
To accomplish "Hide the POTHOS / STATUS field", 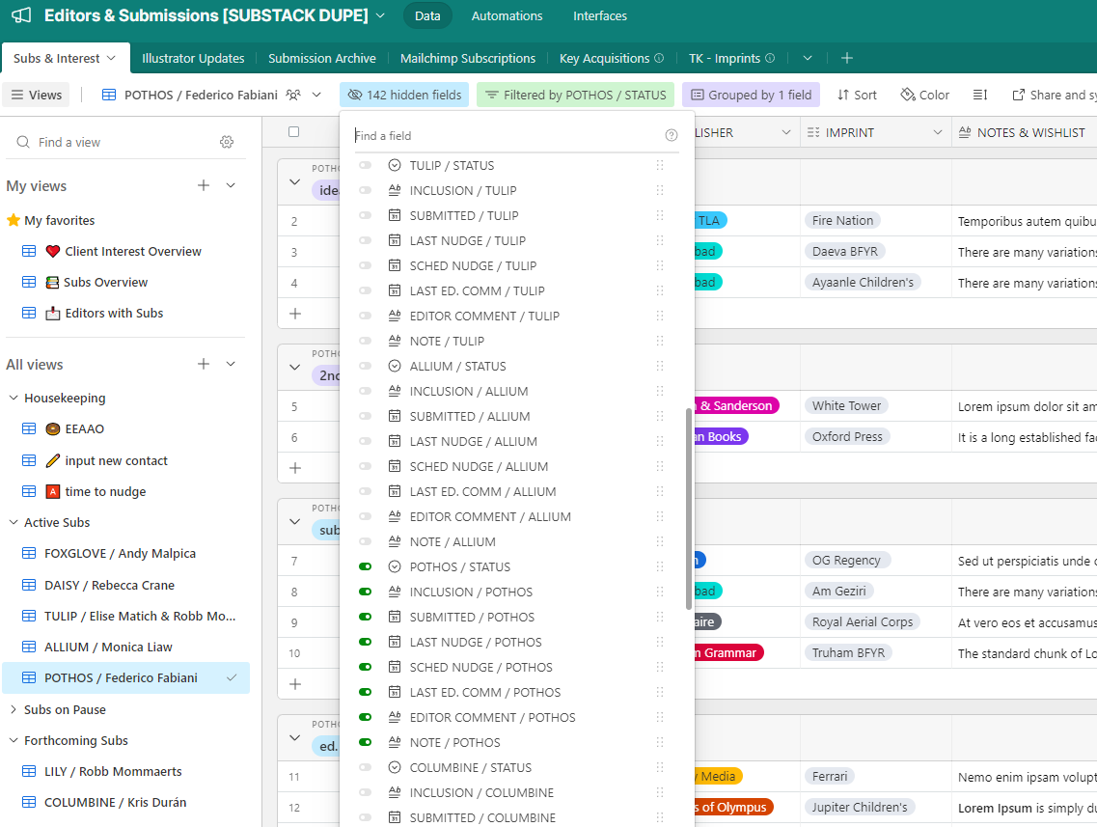I will pyautogui.click(x=366, y=566).
